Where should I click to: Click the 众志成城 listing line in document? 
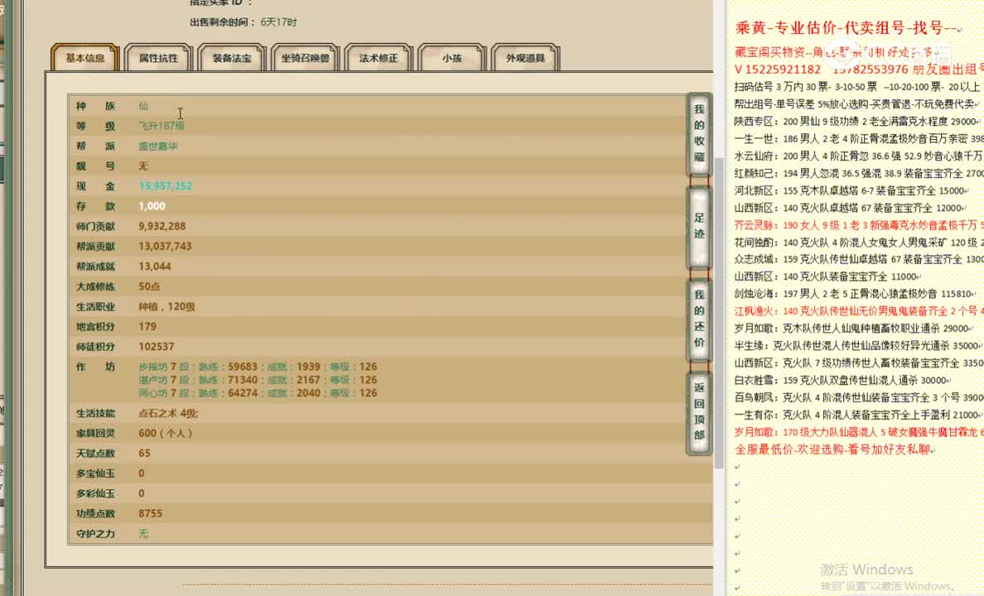pos(858,259)
